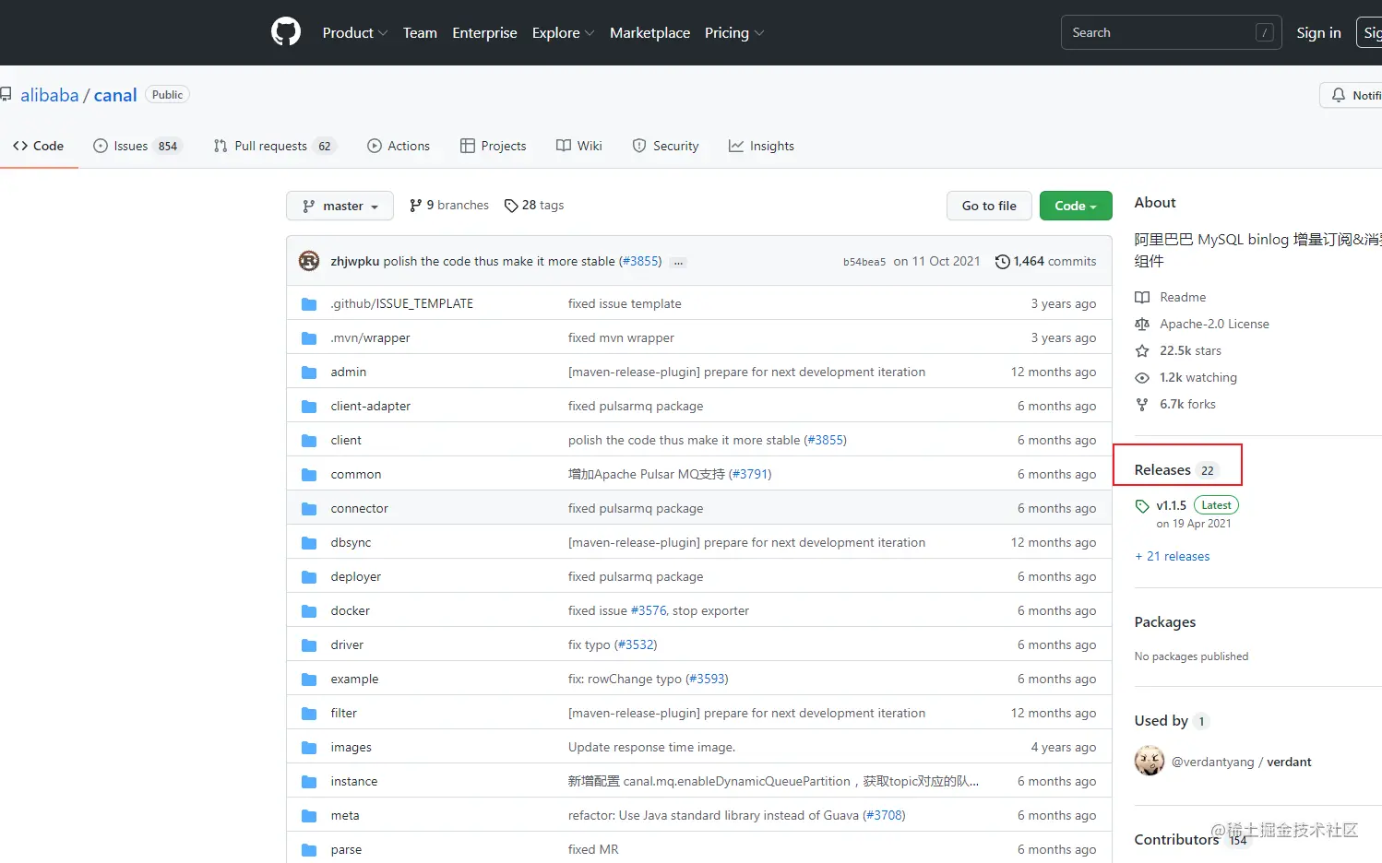Click the common folder icon
1382x863 pixels.
tap(309, 475)
